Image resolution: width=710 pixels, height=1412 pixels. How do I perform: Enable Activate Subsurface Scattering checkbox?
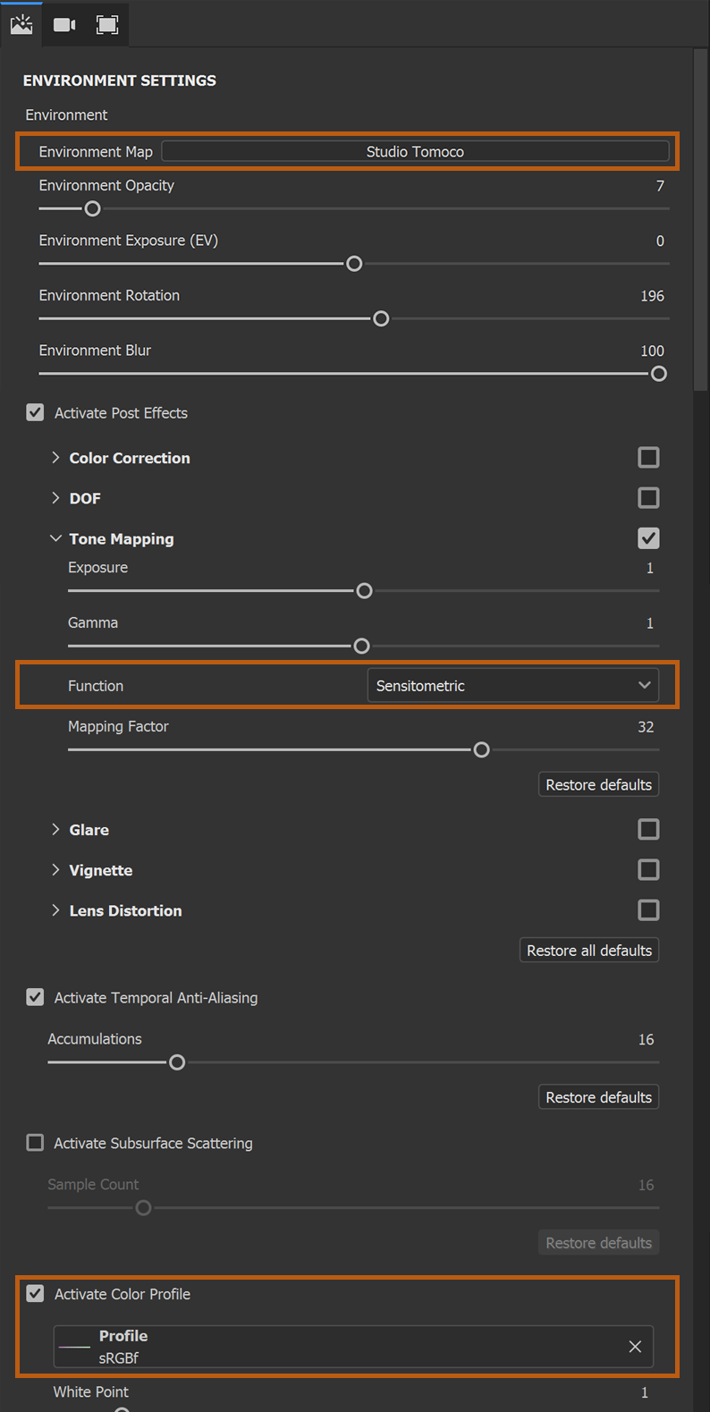point(35,1143)
